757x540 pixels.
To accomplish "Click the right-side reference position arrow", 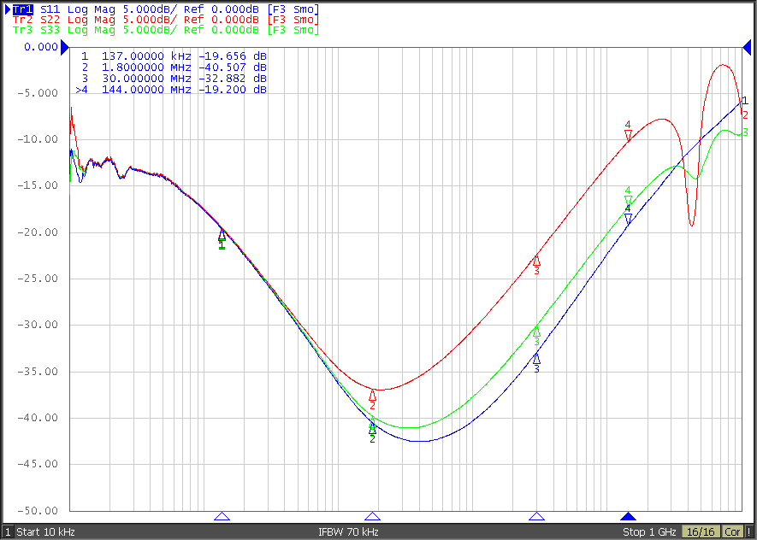I will (x=747, y=47).
